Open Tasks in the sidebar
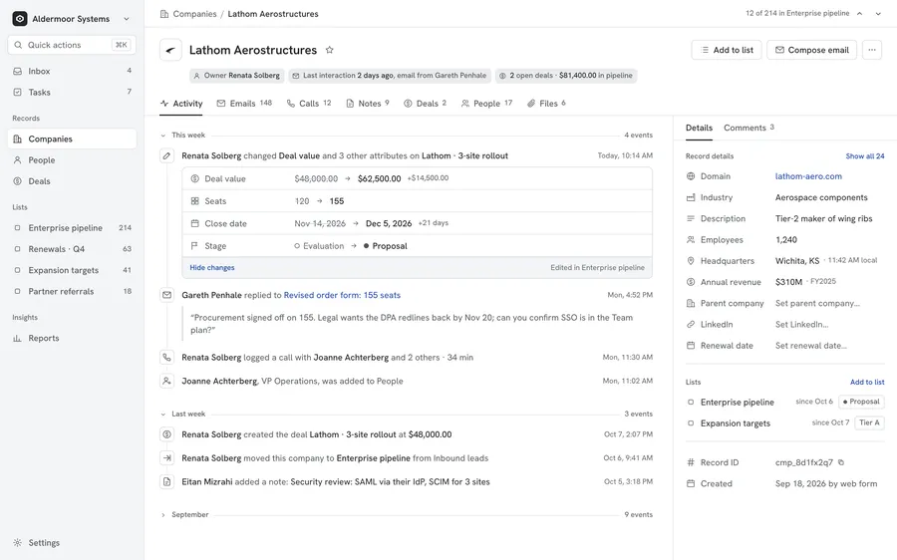This screenshot has width=897, height=560. coord(72,92)
